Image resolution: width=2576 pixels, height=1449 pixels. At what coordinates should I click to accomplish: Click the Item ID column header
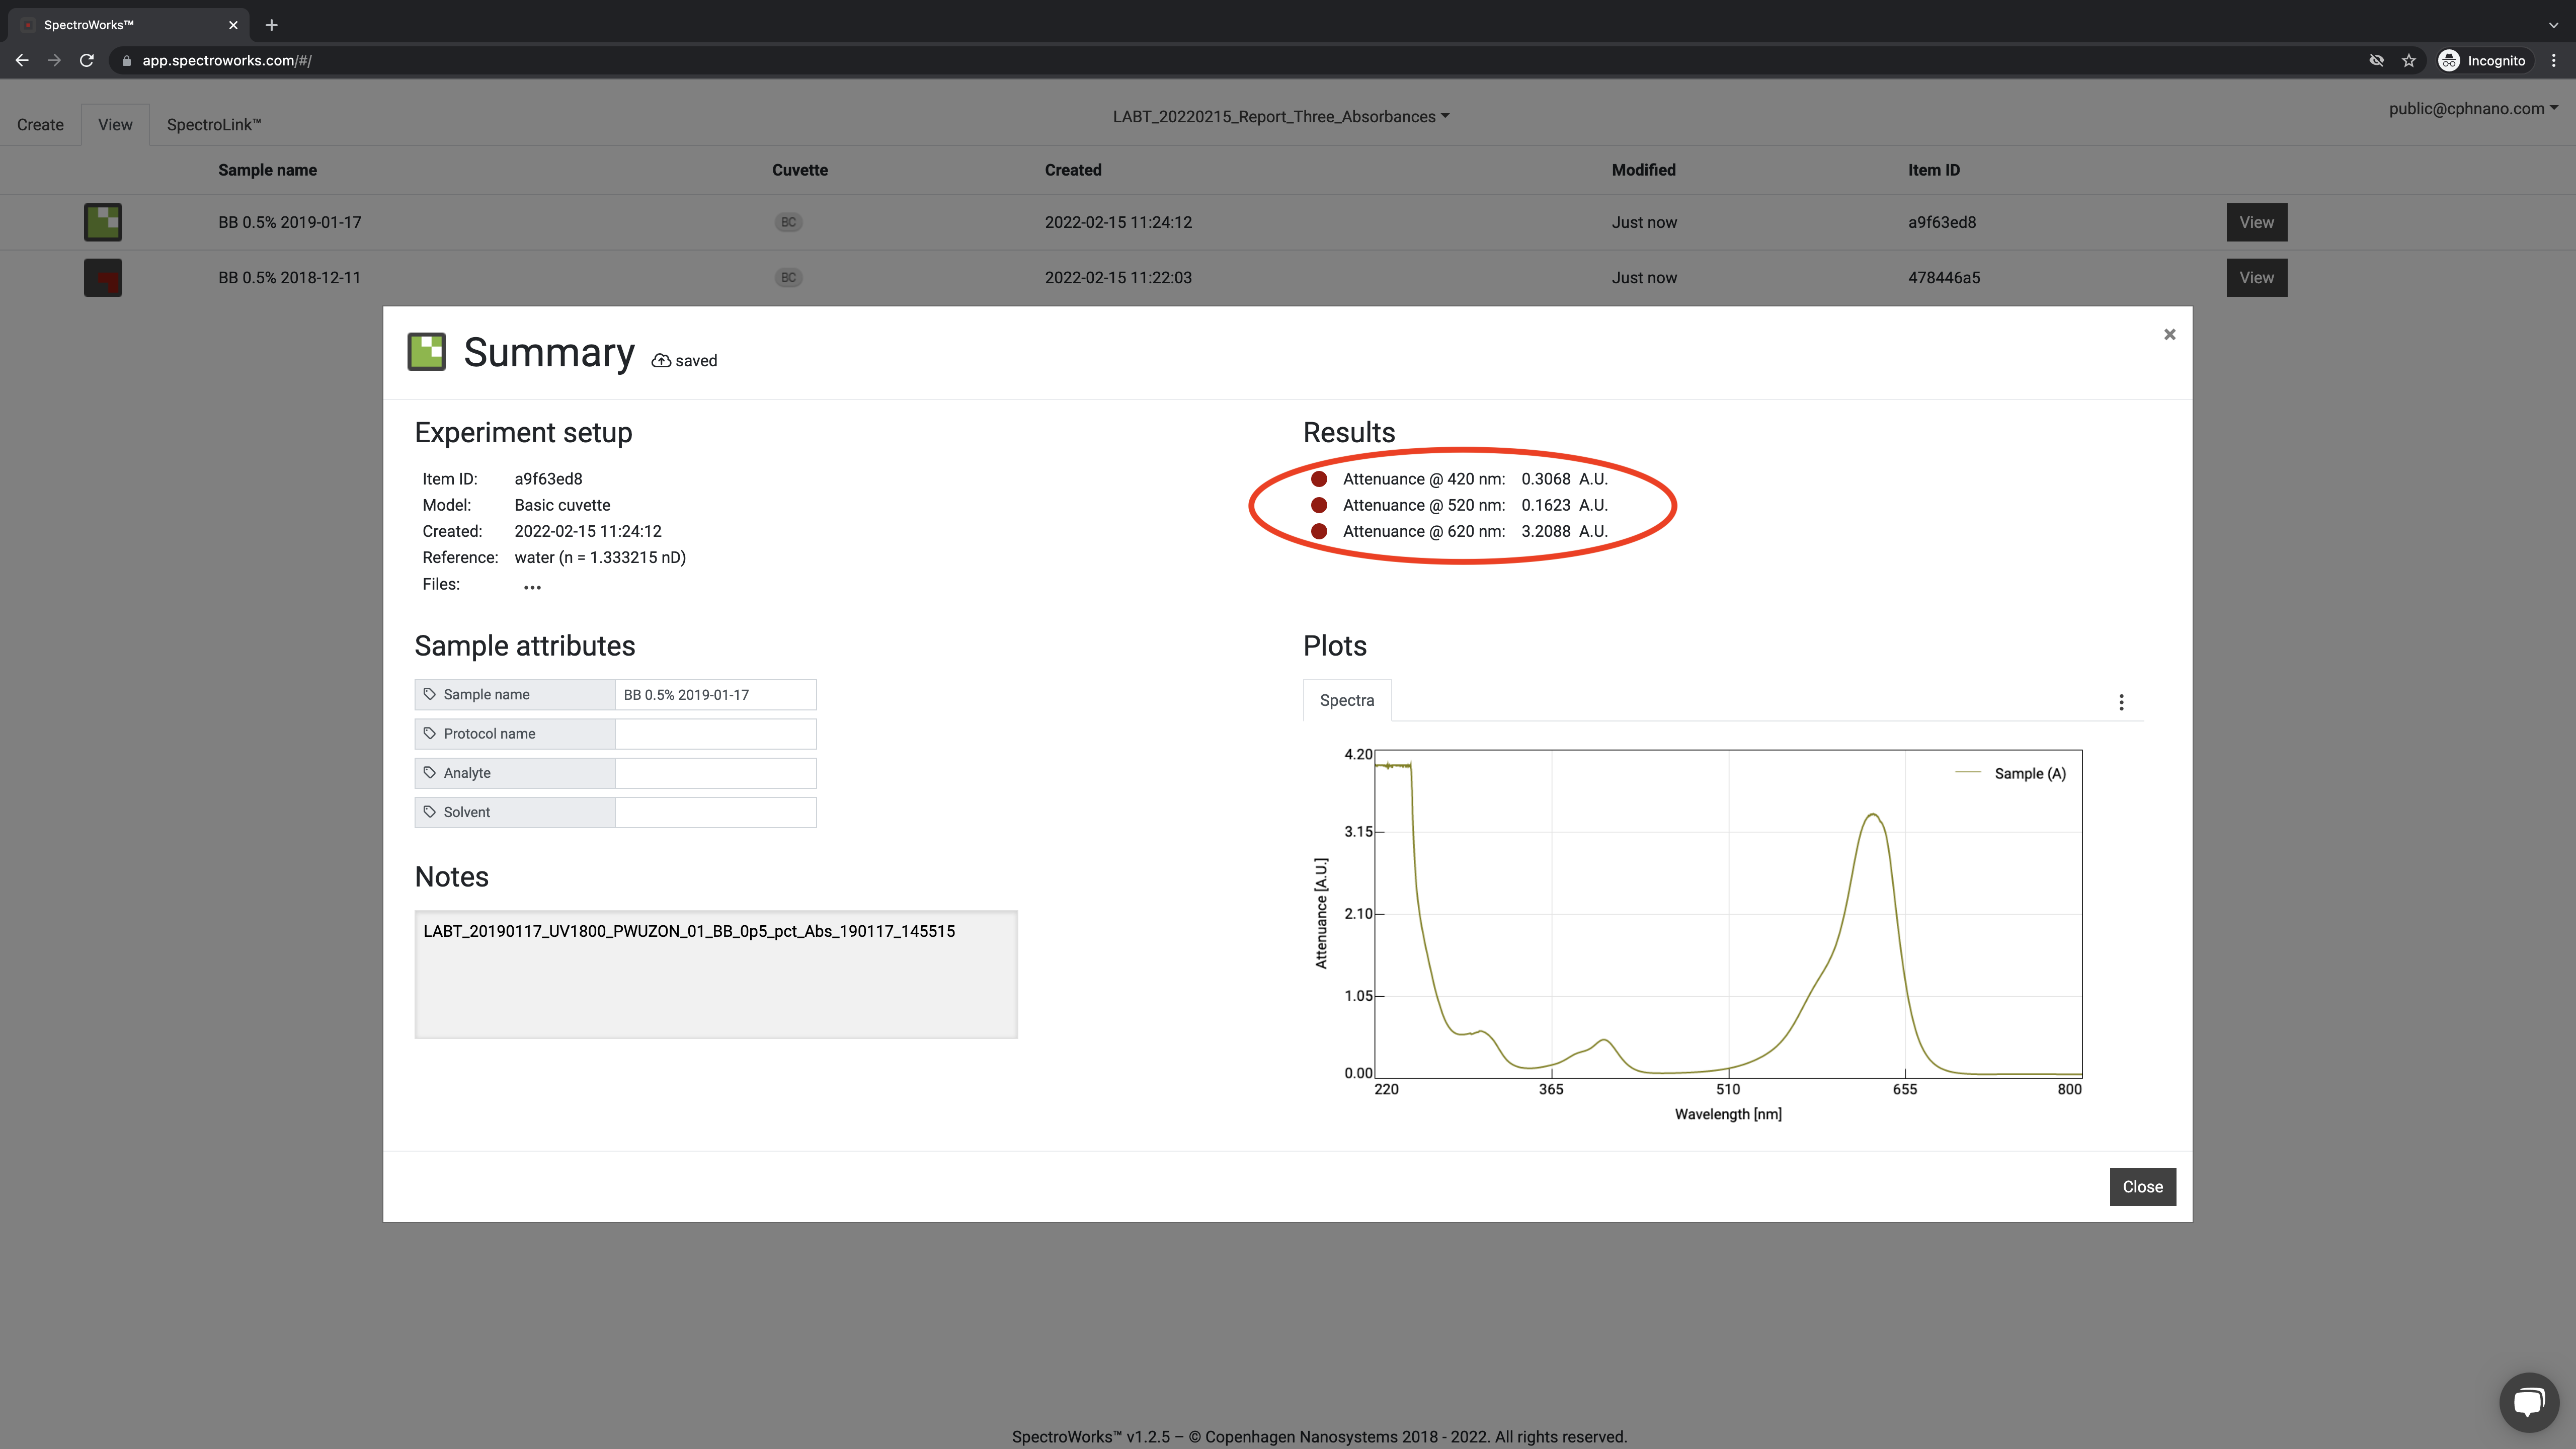click(1933, 170)
